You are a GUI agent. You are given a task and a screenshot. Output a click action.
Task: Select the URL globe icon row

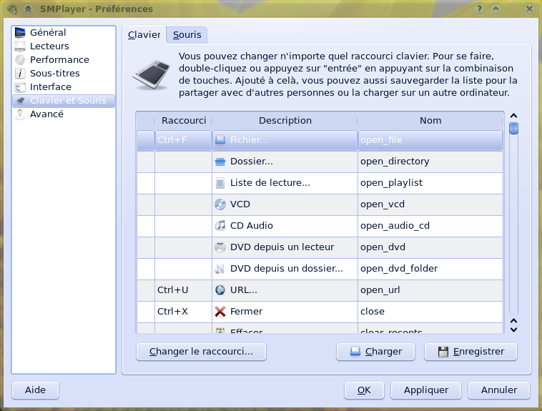(220, 290)
